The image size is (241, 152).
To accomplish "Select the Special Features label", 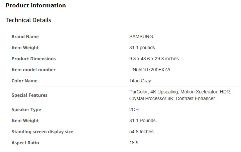I will click(29, 95).
